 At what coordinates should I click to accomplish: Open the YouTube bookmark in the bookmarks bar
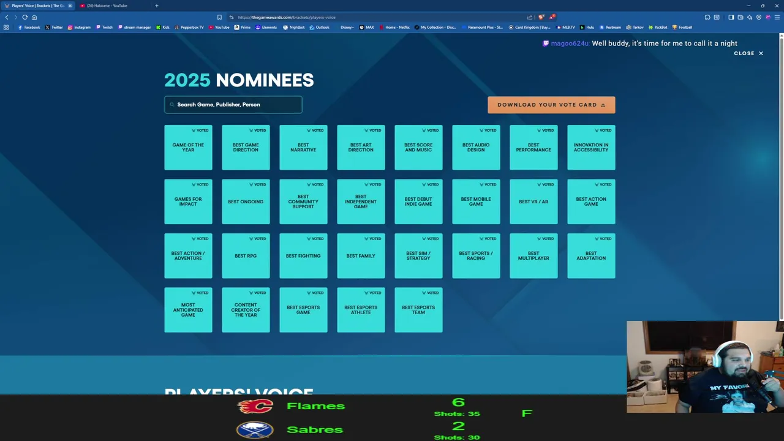(x=219, y=27)
